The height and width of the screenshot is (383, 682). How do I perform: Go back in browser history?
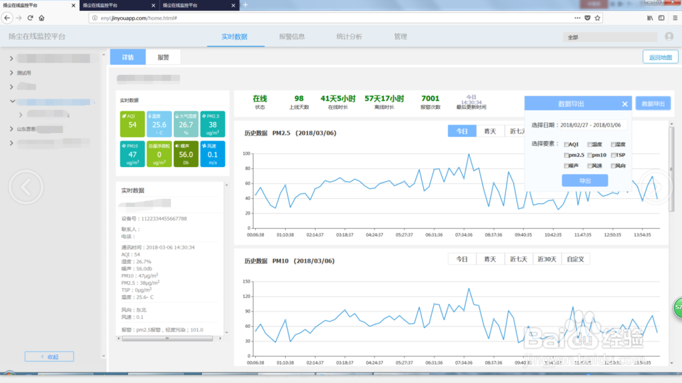(7, 18)
